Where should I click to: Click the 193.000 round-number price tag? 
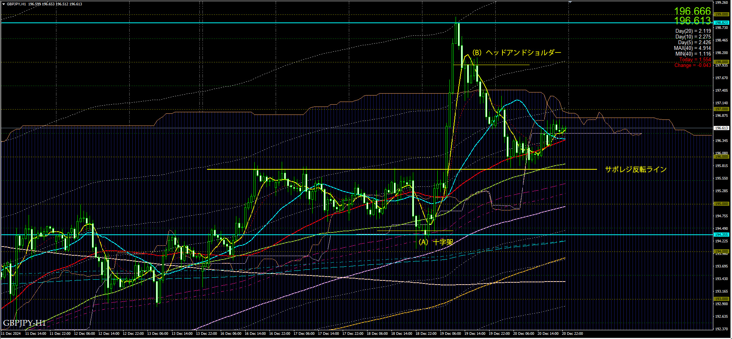tap(721, 299)
